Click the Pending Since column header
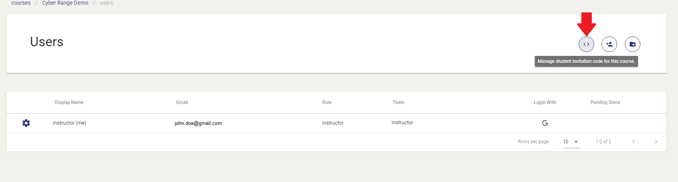 click(605, 102)
